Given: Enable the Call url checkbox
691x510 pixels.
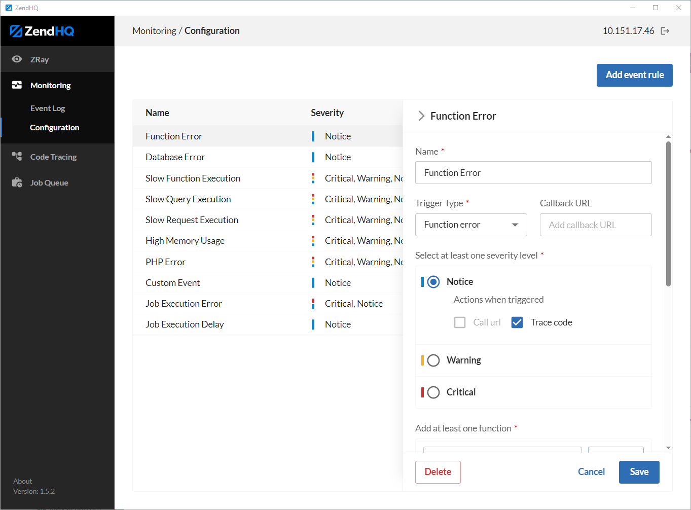Looking at the screenshot, I should click(459, 322).
